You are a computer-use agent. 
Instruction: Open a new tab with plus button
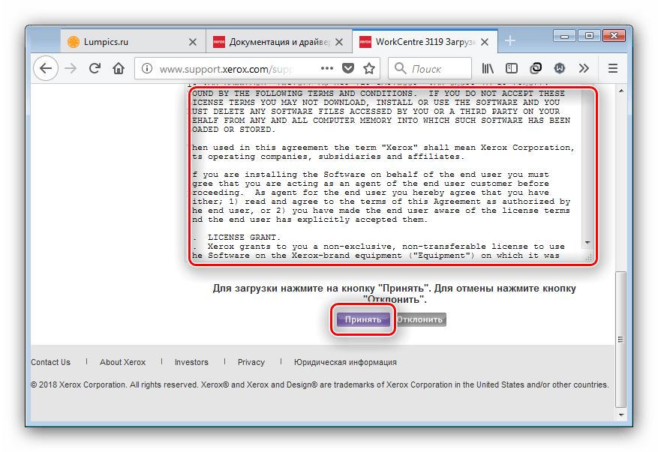510,40
